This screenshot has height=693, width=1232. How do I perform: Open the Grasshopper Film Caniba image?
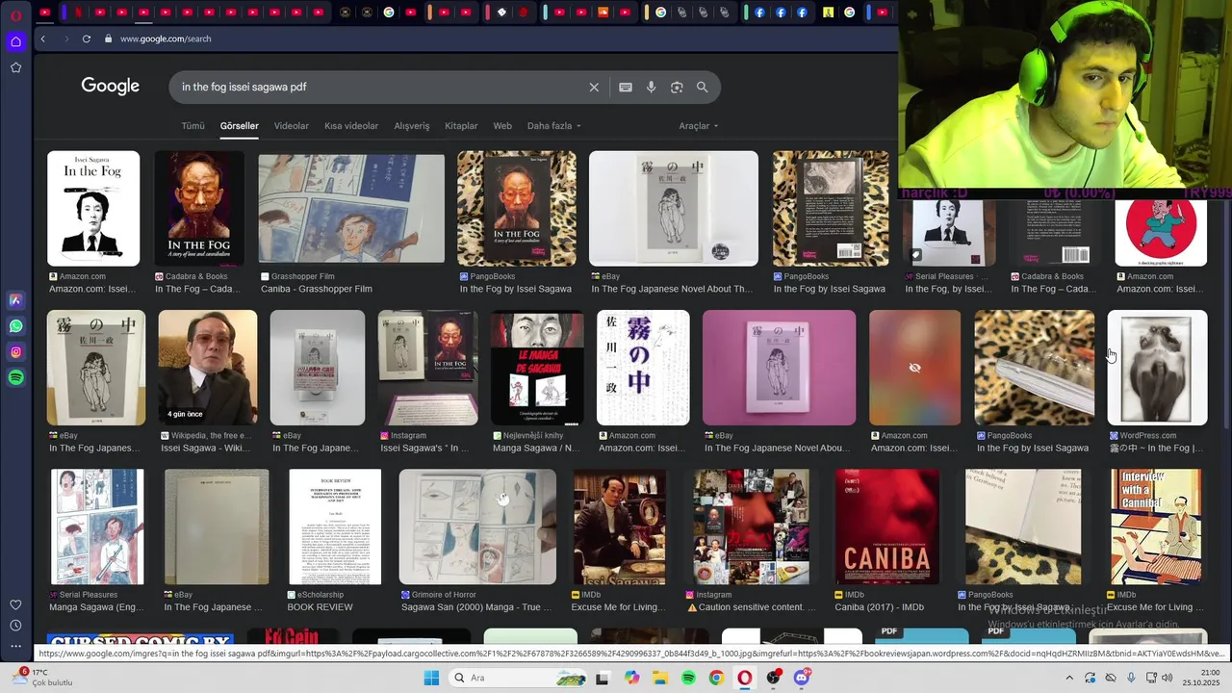[351, 208]
